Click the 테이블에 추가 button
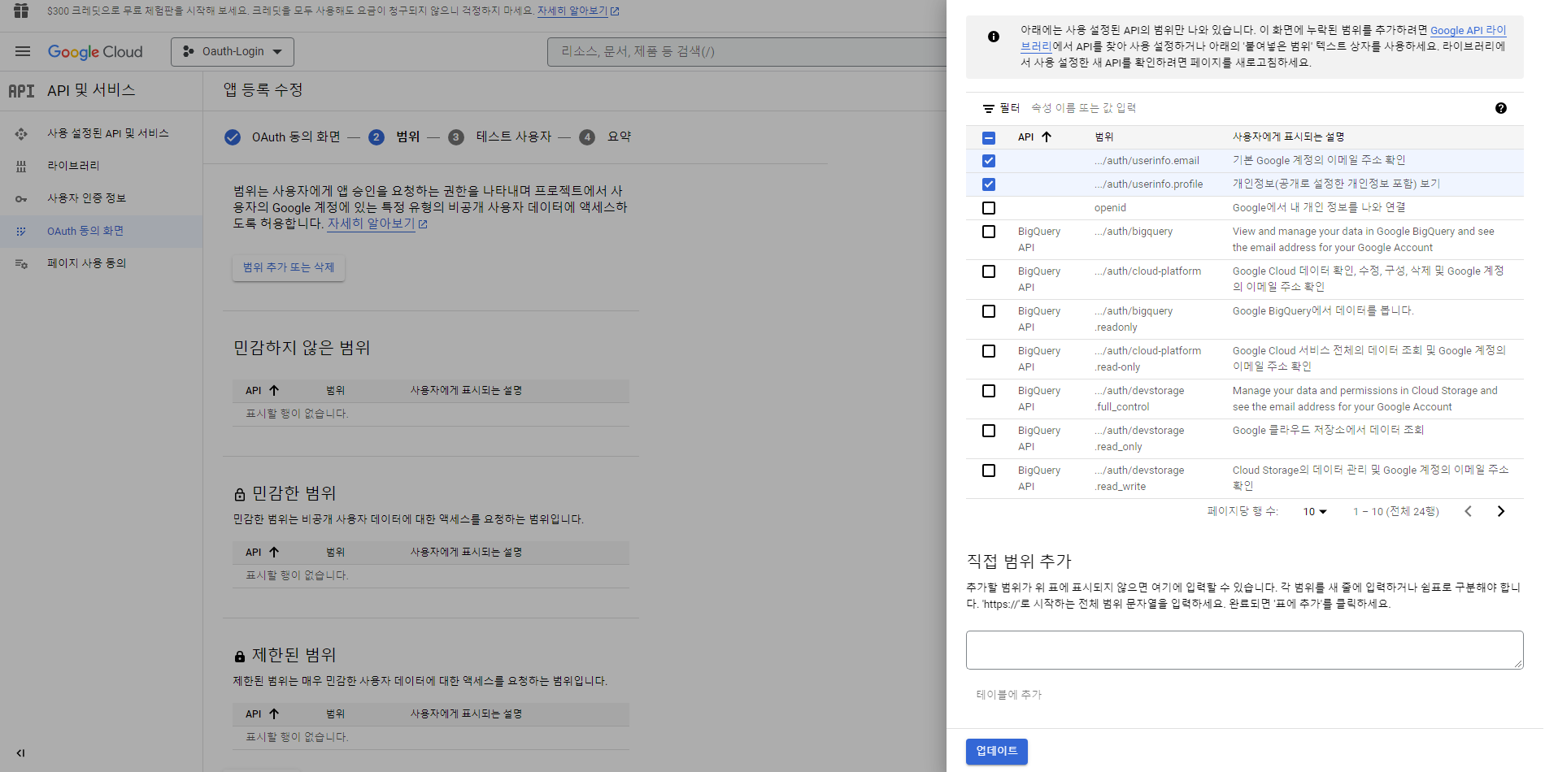 (1008, 695)
